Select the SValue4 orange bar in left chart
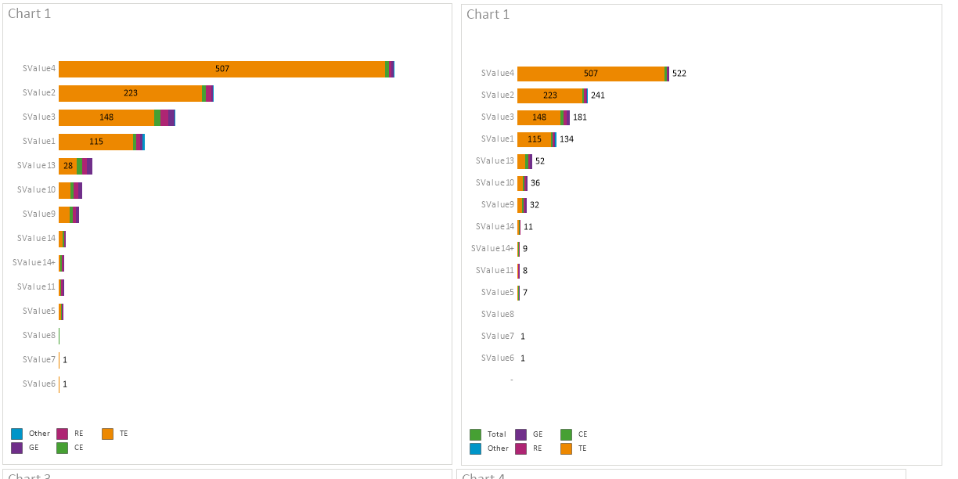 point(221,69)
